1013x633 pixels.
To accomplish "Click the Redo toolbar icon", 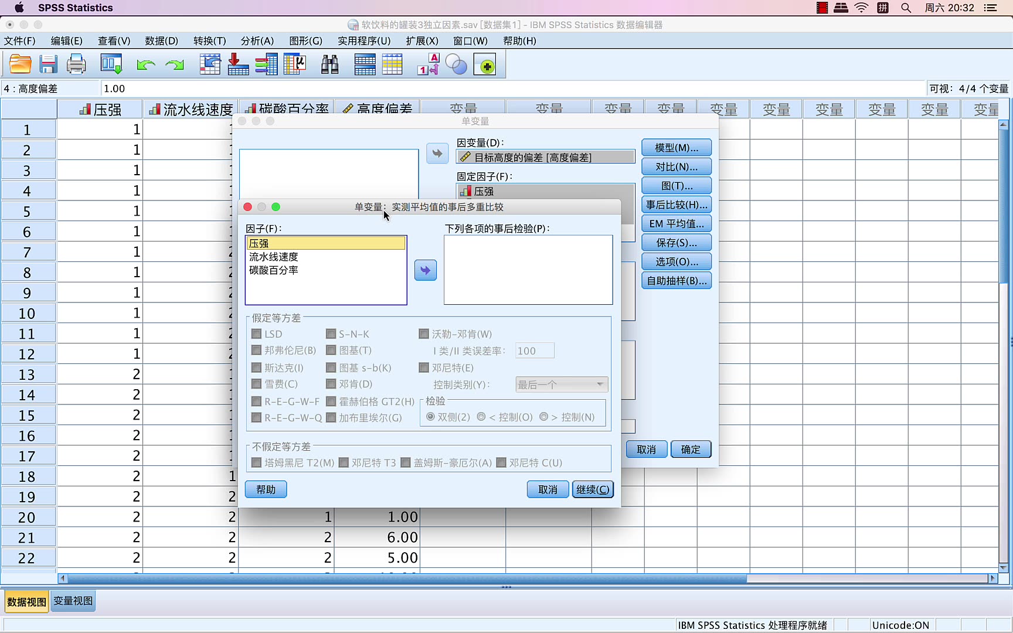I will pyautogui.click(x=174, y=64).
